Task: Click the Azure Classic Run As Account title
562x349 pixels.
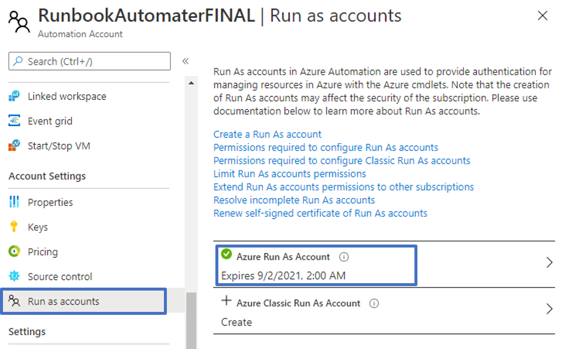Action: tap(298, 303)
